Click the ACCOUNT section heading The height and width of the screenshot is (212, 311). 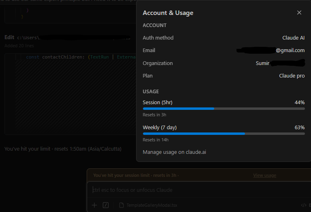pos(155,25)
